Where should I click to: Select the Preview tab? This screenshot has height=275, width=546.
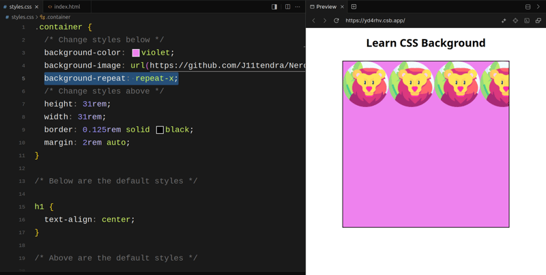pyautogui.click(x=326, y=7)
